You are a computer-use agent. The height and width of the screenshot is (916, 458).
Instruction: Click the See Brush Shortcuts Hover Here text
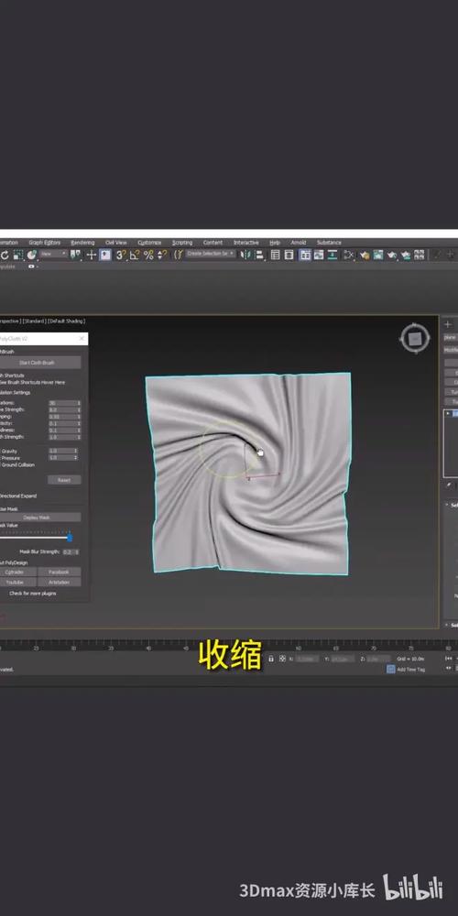[32, 383]
